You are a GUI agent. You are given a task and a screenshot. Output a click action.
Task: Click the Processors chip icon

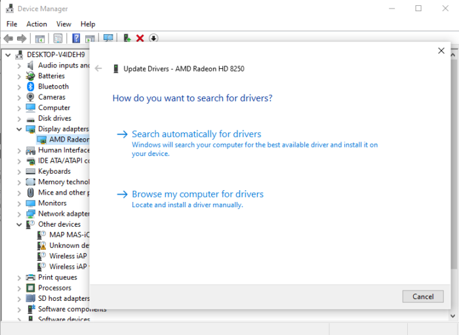point(30,288)
